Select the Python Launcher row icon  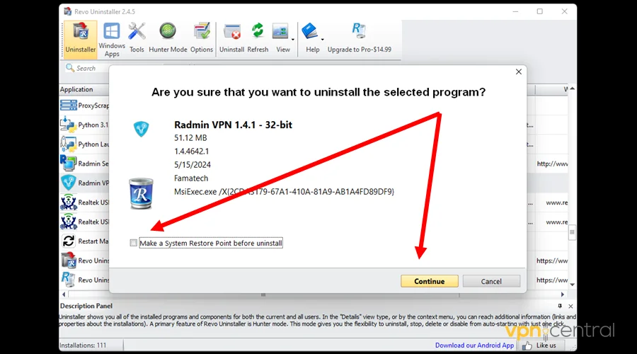(x=68, y=144)
